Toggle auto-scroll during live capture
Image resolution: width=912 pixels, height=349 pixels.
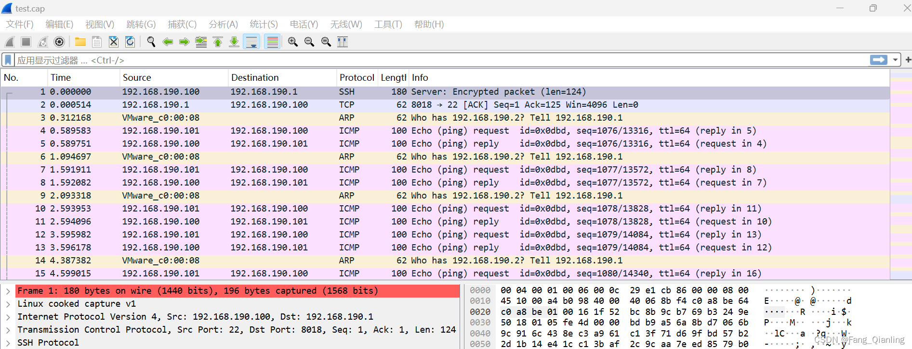coord(251,42)
